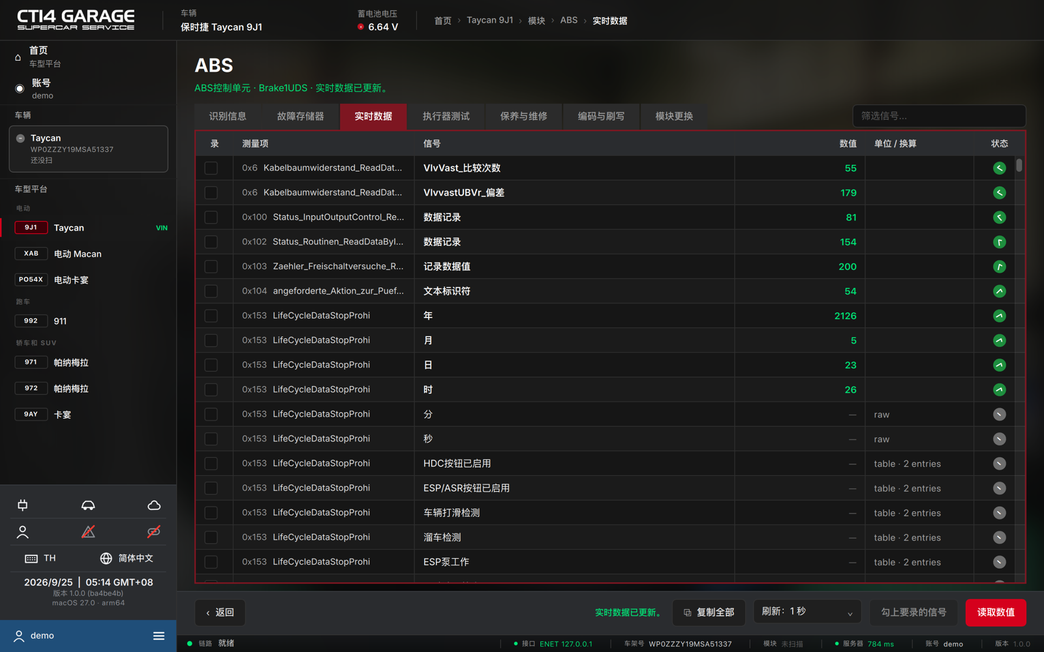Viewport: 1044px width, 652px height.
Task: Click the TH keyboard layout button
Action: coord(40,559)
